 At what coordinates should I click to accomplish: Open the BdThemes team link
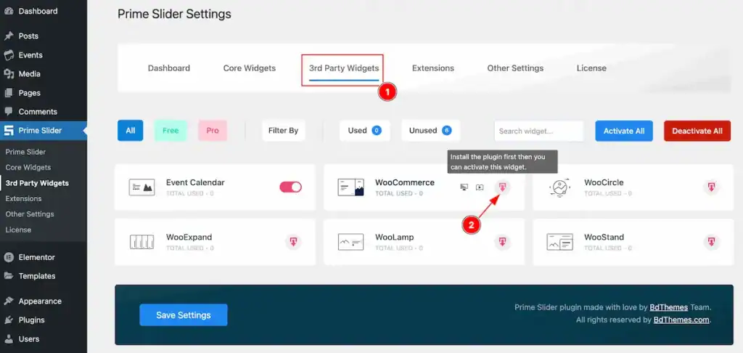pos(668,307)
